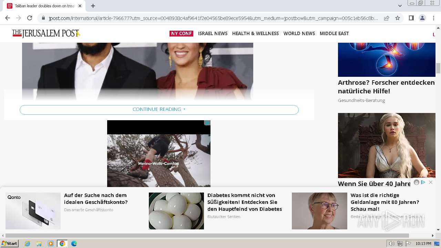Open the Windows Start menu
This screenshot has height=248, width=441.
pos(9,244)
